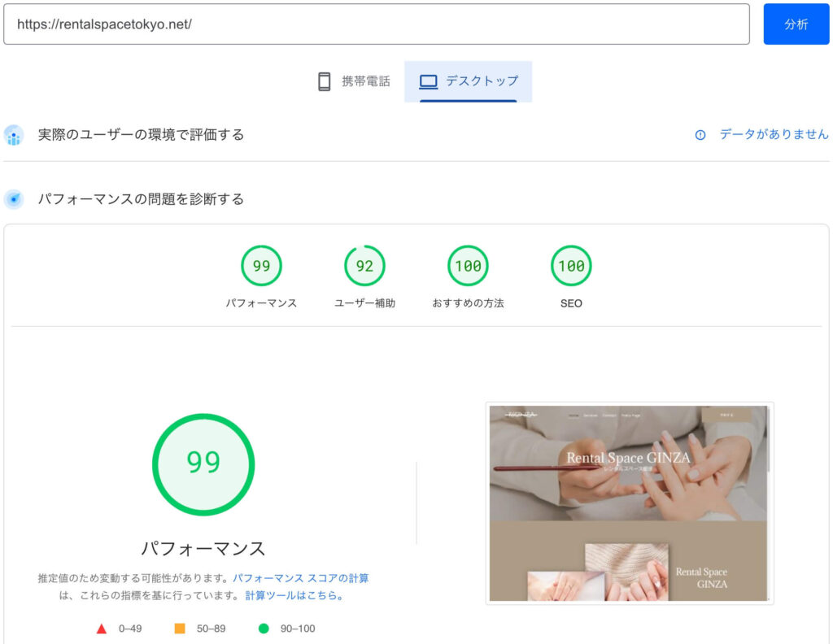Image resolution: width=833 pixels, height=644 pixels.
Task: Open the Rental Space GINZA page screenshot
Action: click(x=629, y=503)
